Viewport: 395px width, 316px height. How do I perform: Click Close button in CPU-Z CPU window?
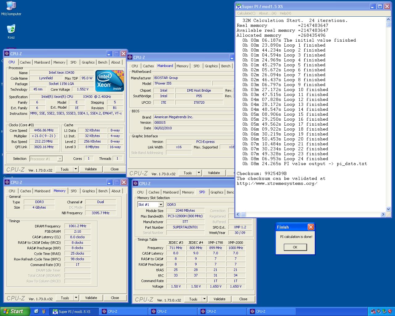[114, 169]
